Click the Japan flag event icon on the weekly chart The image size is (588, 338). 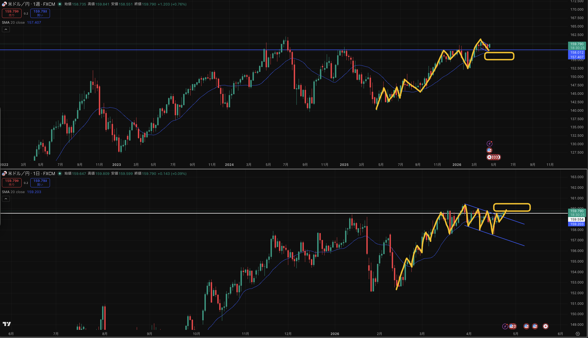point(490,157)
